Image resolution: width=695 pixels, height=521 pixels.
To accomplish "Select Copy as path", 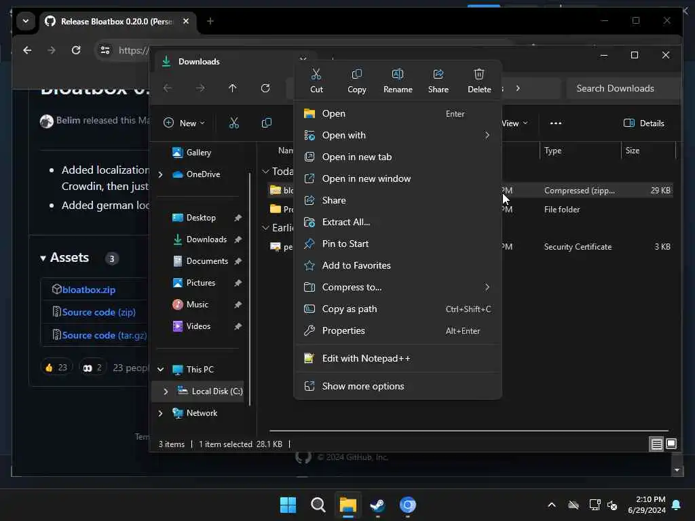I will coord(398,309).
